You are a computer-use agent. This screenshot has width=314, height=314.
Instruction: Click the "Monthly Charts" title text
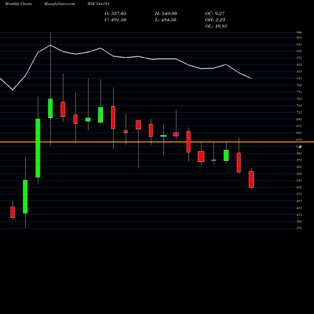click(x=18, y=4)
